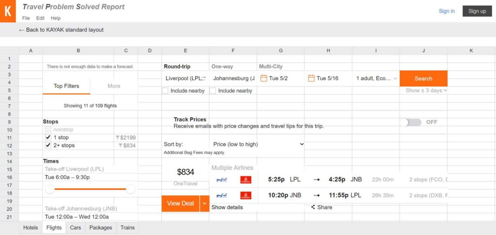Screen dimensions: 496x235
Task: Click the back arrow to KAYAK standard layout
Action: (21, 30)
